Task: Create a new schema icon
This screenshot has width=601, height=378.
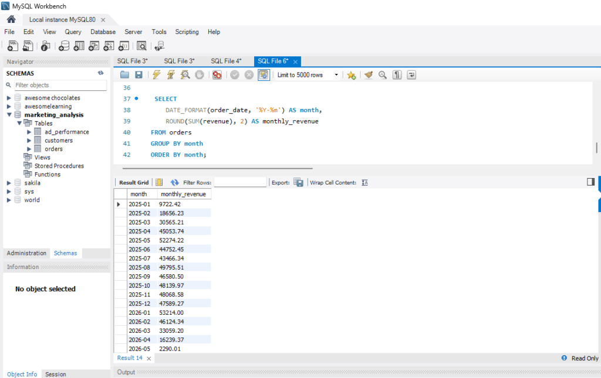Action: click(x=64, y=46)
